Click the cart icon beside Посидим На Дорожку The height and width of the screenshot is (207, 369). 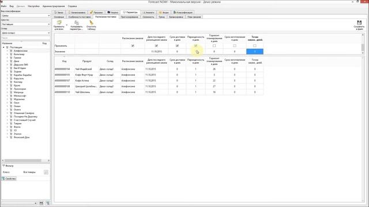click(x=11, y=116)
